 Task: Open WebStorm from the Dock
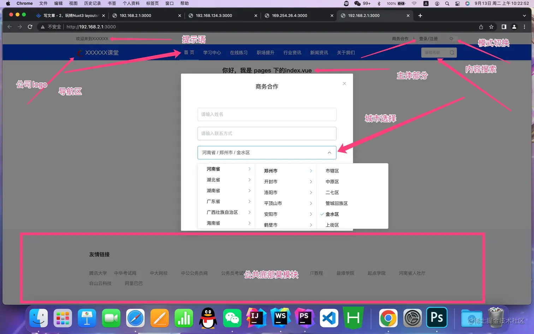click(280, 318)
